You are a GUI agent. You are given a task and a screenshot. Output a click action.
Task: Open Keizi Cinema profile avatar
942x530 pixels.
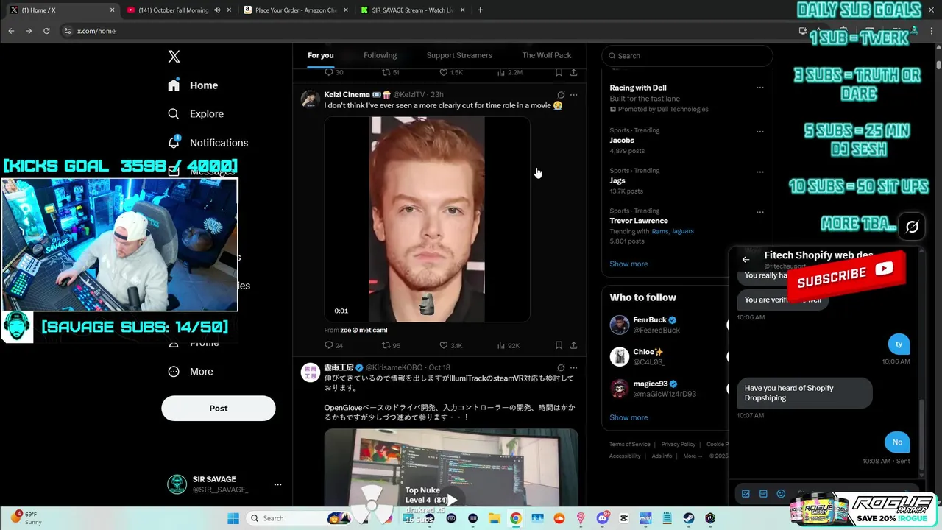click(310, 99)
